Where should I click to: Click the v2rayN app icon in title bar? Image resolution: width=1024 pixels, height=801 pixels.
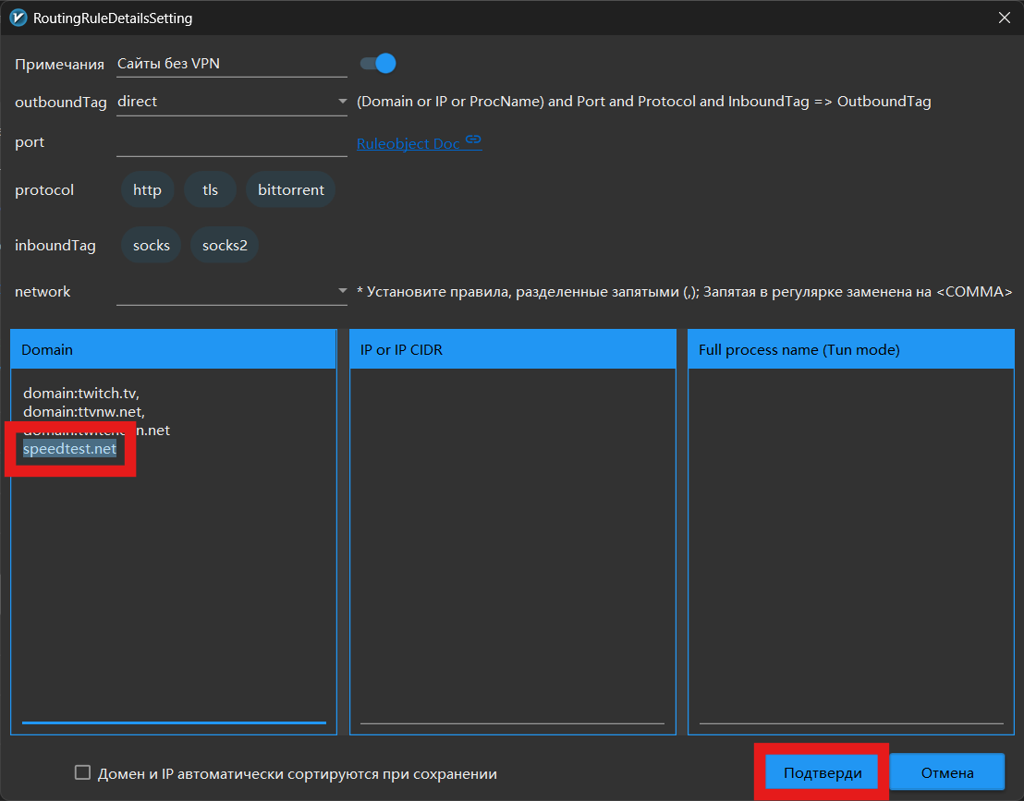[18, 18]
